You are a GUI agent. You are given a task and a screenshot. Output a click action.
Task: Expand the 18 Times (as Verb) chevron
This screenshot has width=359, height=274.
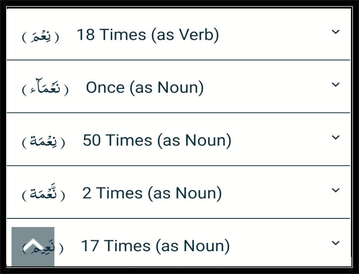click(x=335, y=32)
